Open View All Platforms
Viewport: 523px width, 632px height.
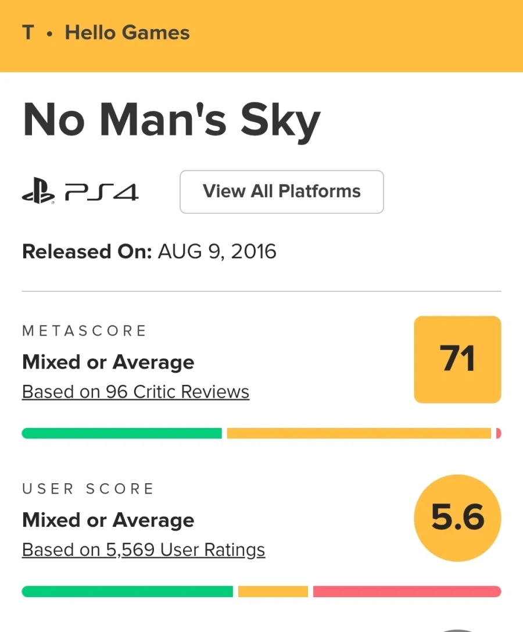click(282, 192)
